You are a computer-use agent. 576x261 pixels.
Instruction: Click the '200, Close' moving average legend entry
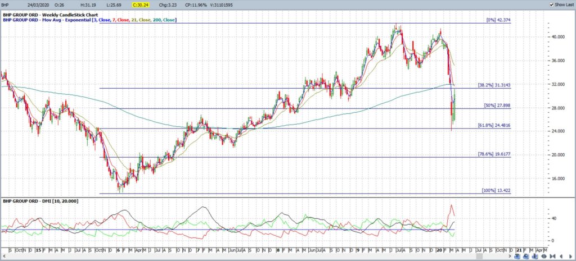point(165,20)
